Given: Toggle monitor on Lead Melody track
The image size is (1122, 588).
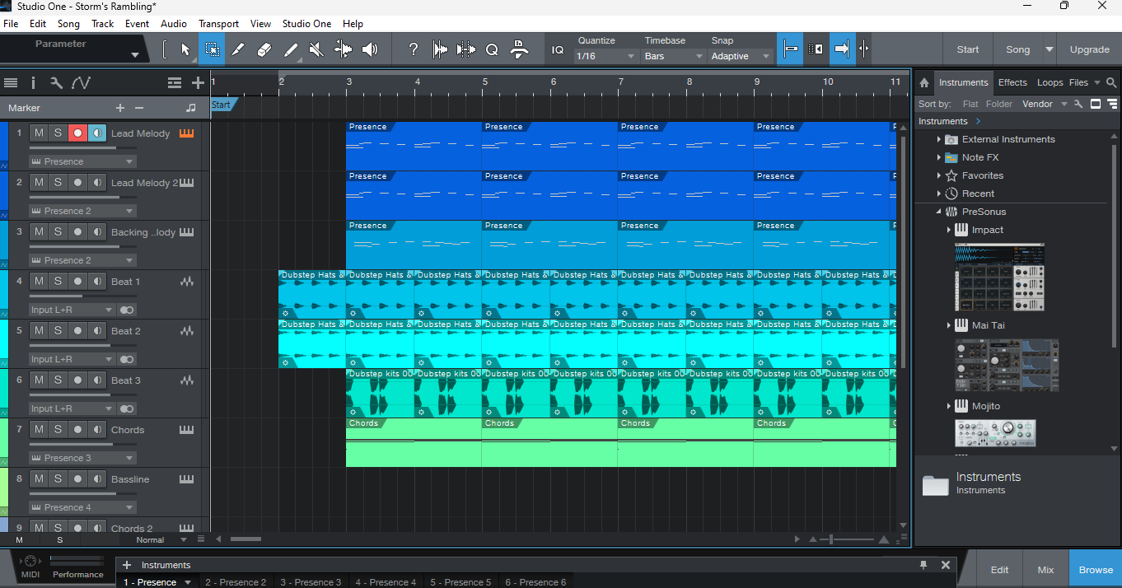Looking at the screenshot, I should [x=97, y=133].
